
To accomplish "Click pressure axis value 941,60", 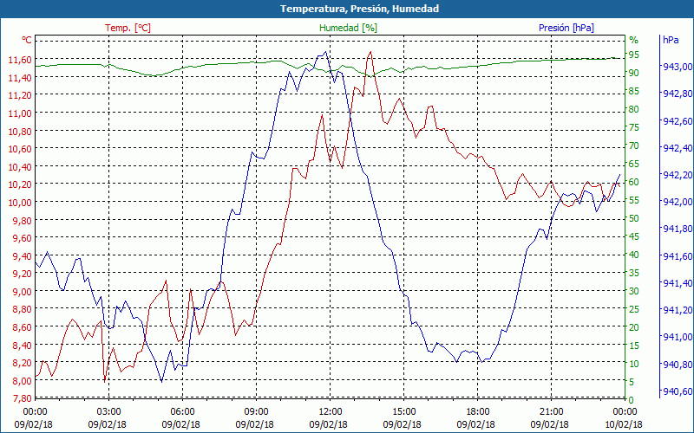I will [678, 256].
